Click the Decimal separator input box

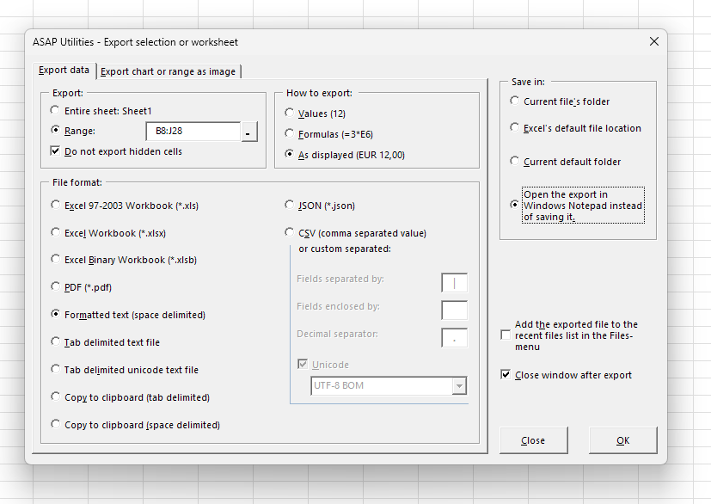454,338
